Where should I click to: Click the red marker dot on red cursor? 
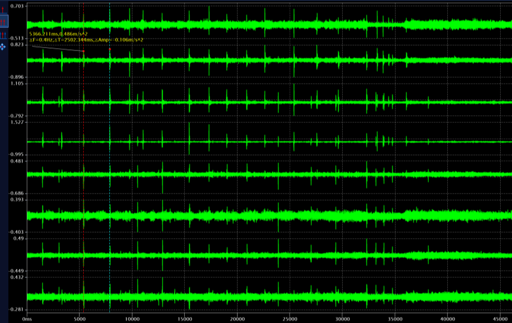(x=84, y=52)
